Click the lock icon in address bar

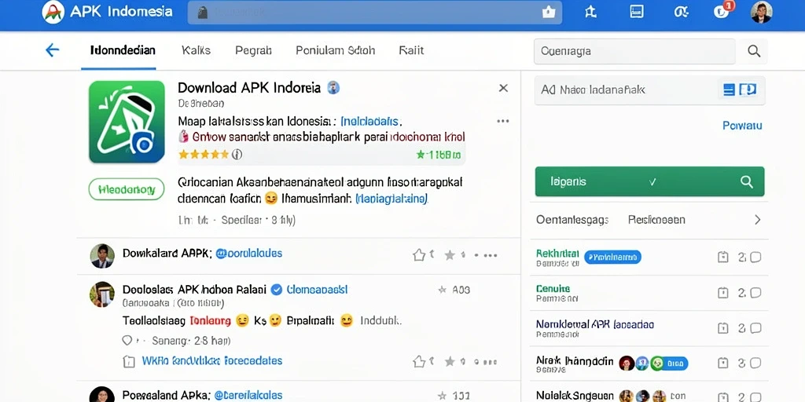(x=203, y=13)
